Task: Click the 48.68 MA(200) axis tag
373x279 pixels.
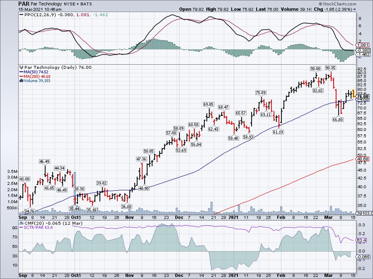Action: (x=363, y=159)
